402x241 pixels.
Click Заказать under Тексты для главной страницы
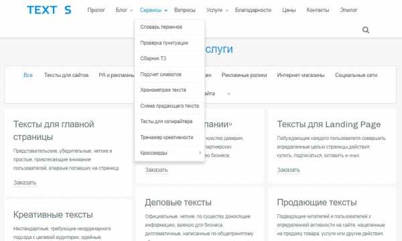[x=25, y=183]
